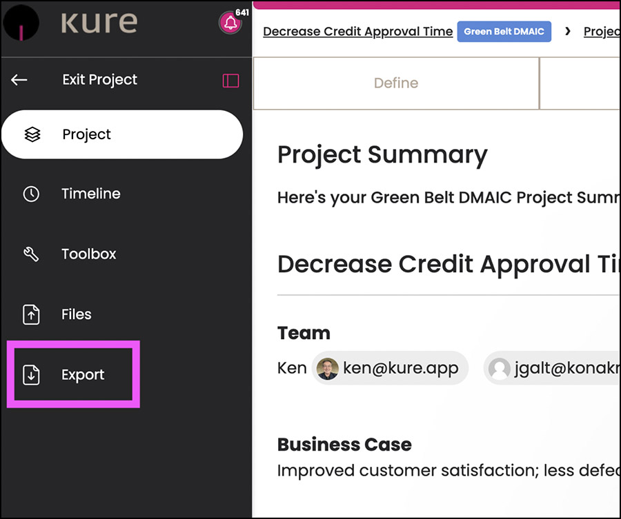This screenshot has width=621, height=519.
Task: Click the Export download icon
Action: [x=31, y=375]
